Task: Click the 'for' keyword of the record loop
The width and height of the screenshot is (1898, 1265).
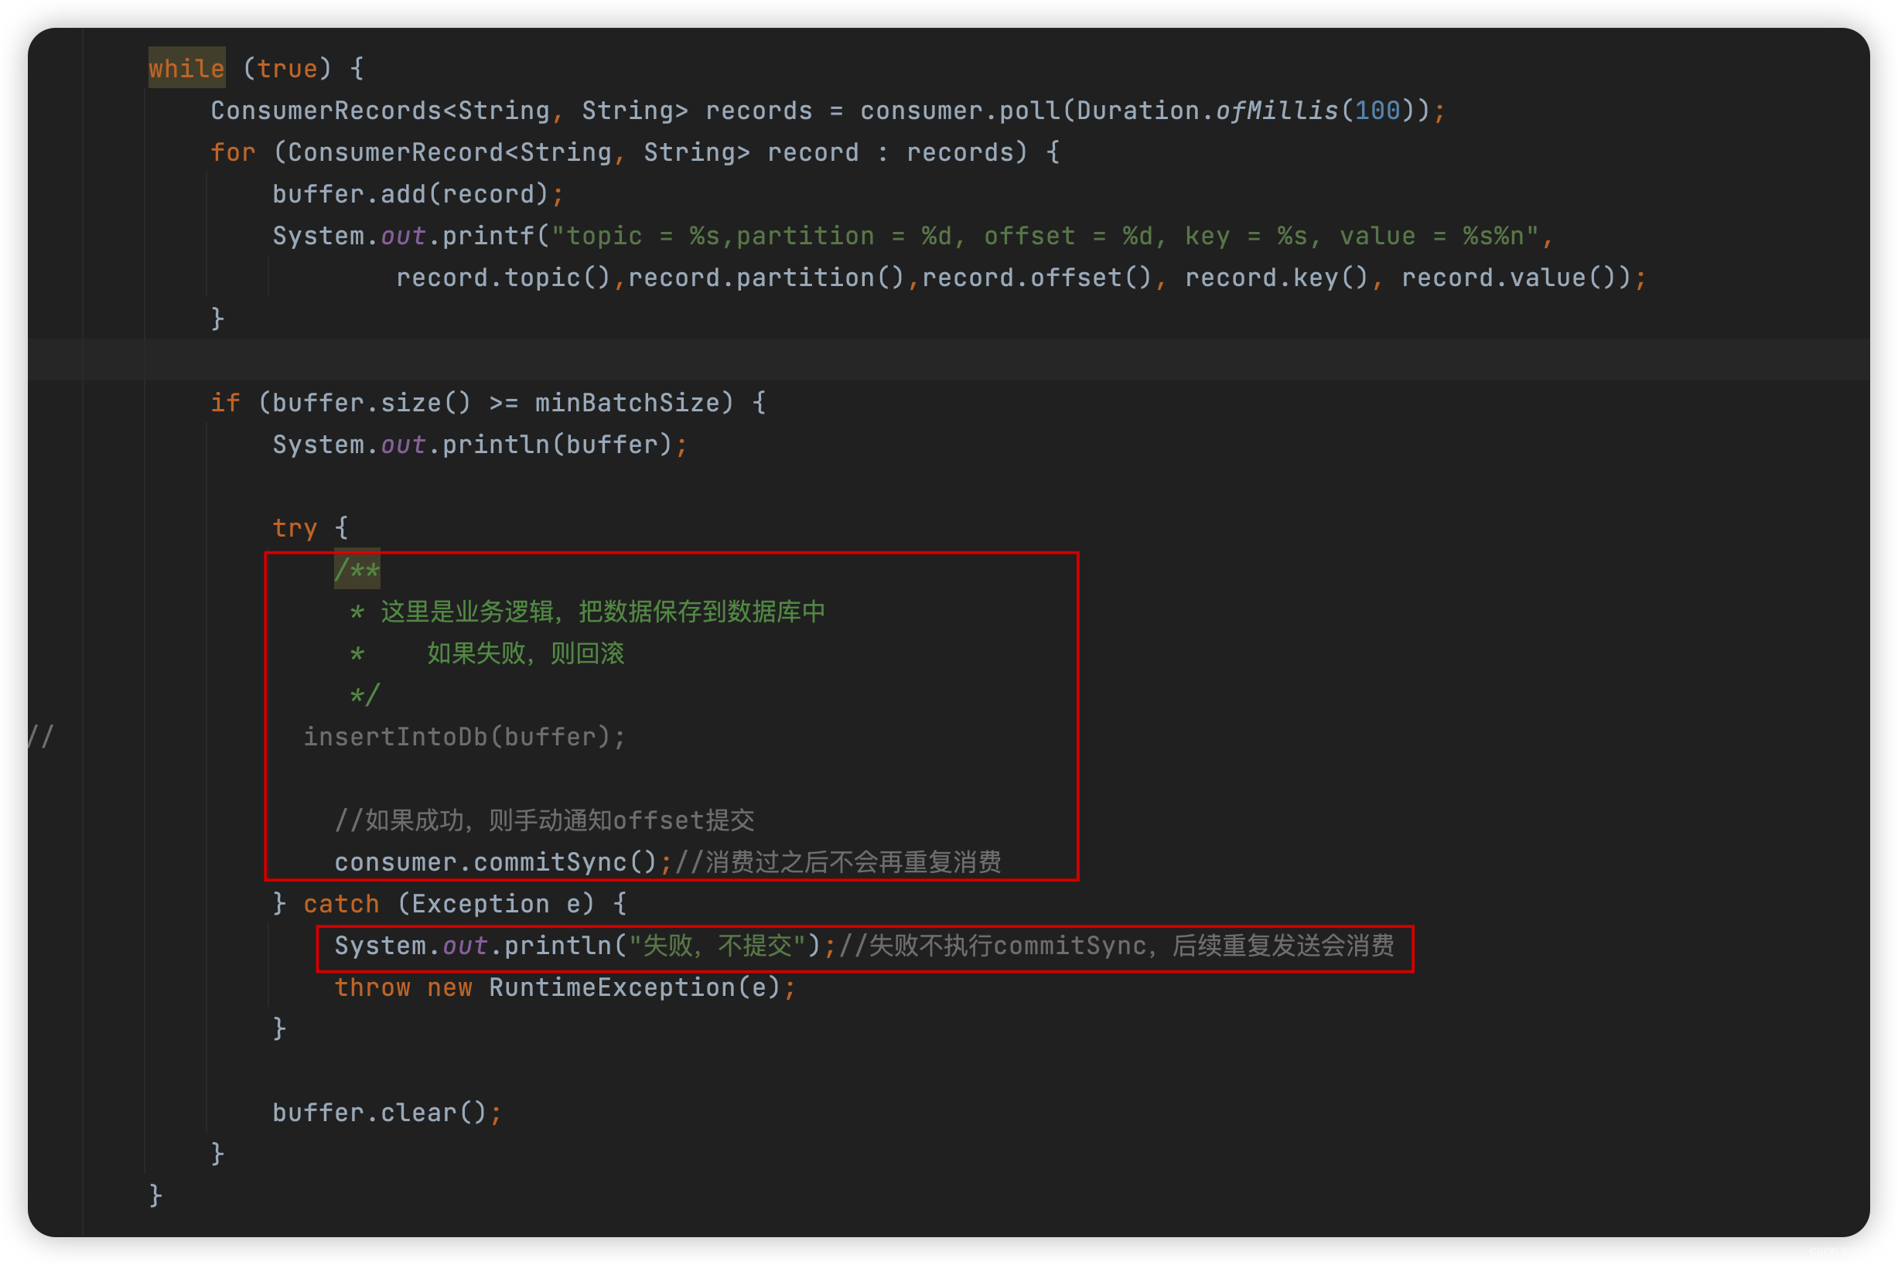Action: point(234,152)
